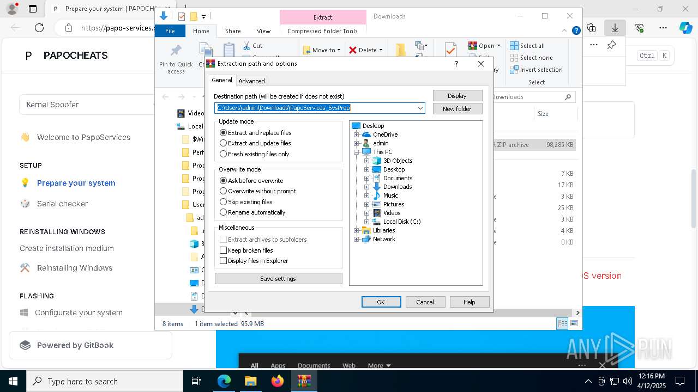Click OK to confirm extraction
The height and width of the screenshot is (392, 698).
click(x=381, y=302)
